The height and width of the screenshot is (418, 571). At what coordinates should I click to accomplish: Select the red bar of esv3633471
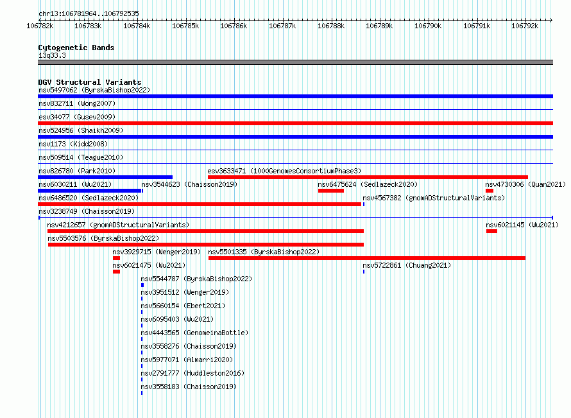point(368,177)
